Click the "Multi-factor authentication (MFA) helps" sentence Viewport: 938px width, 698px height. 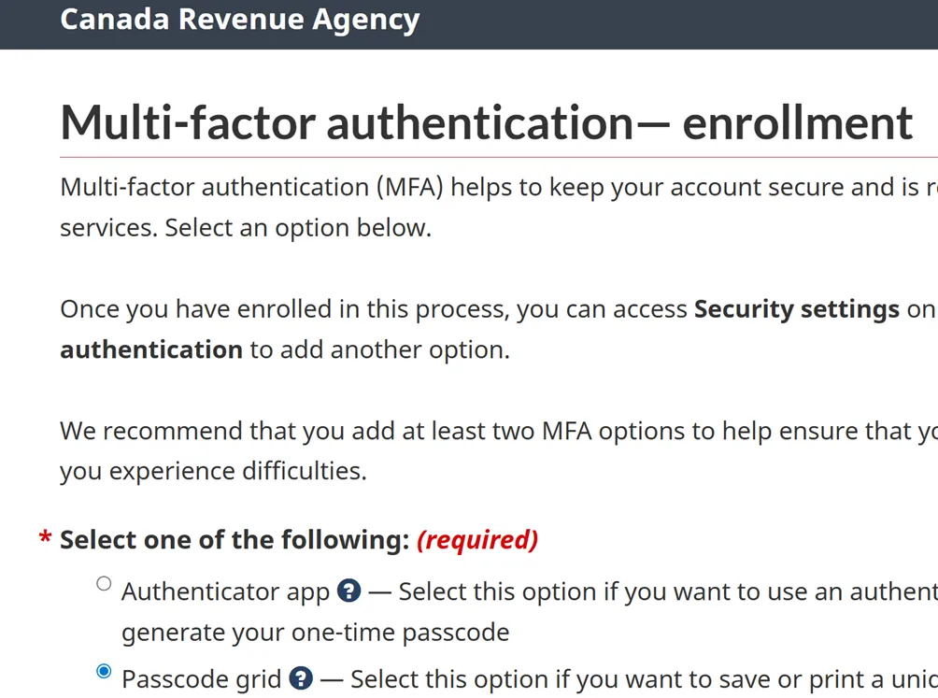click(x=280, y=188)
